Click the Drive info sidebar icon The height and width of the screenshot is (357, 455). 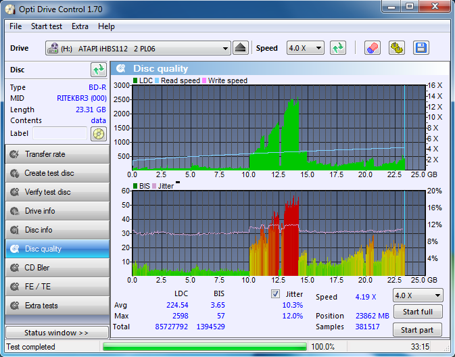pyautogui.click(x=14, y=211)
